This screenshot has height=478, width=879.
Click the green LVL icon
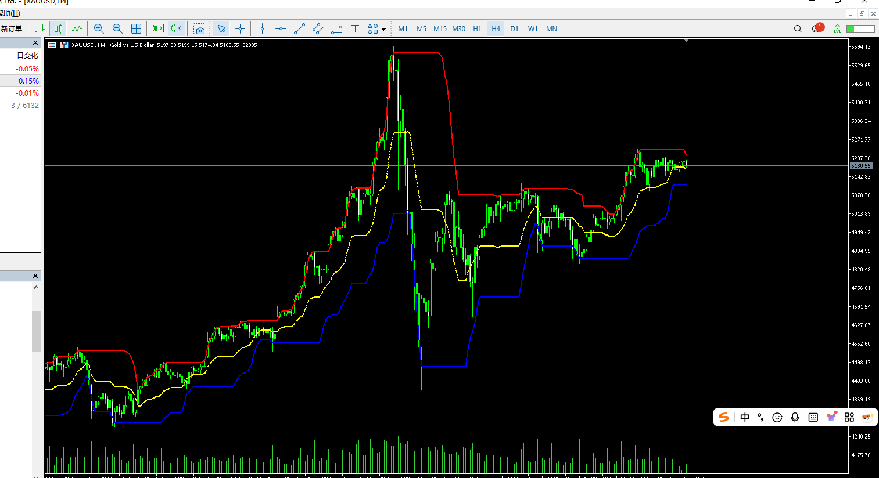pos(837,28)
